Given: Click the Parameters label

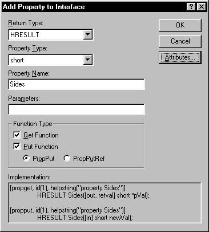Looking at the screenshot, I should [24, 99].
